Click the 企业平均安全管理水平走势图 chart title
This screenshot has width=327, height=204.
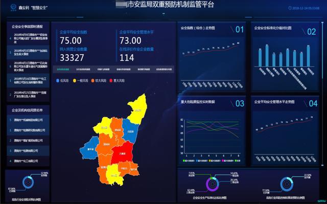(274, 102)
